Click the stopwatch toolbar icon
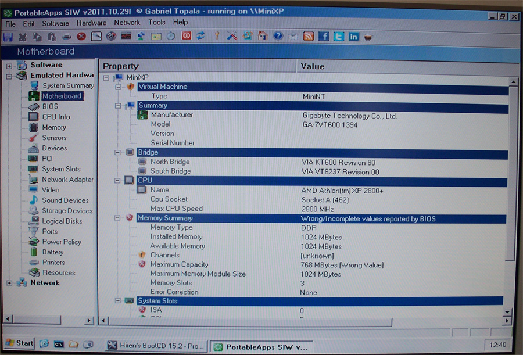Screen dimensions: 523x355 171,35
